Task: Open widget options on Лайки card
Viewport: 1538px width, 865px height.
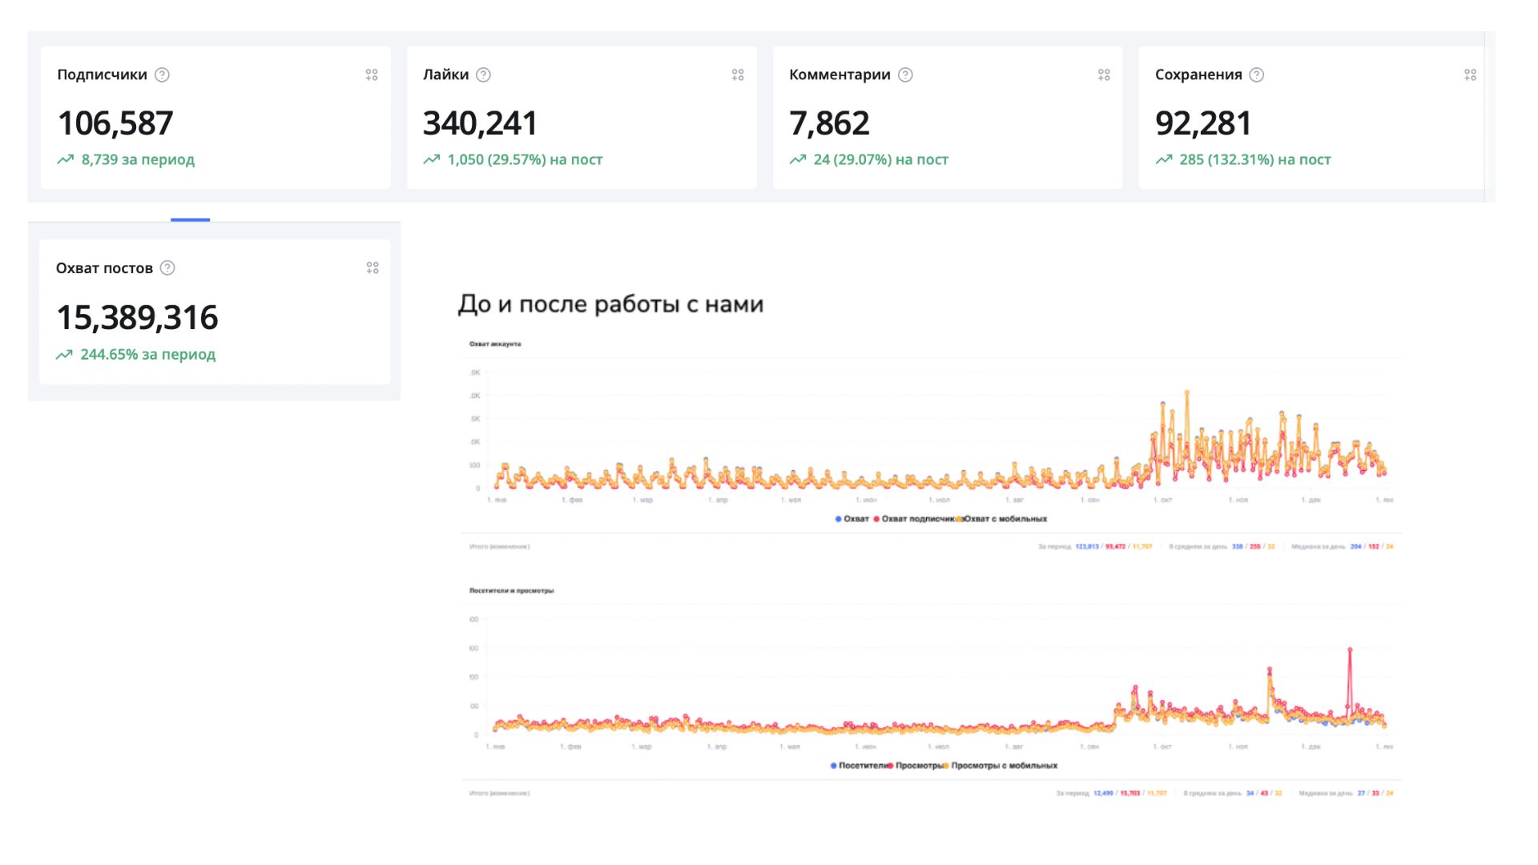Action: point(738,74)
